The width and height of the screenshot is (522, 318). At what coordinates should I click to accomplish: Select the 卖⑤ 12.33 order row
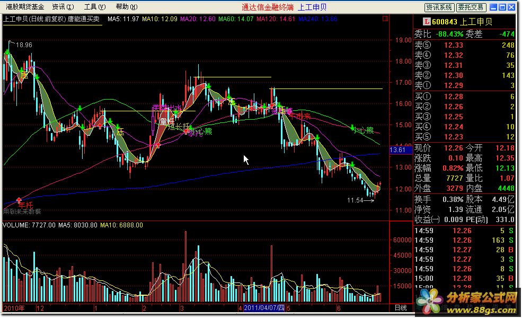[464, 45]
